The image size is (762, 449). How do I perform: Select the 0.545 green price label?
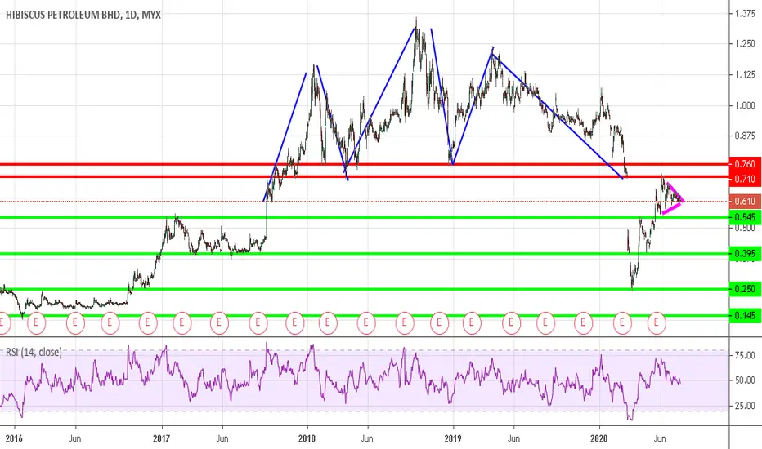coord(745,217)
